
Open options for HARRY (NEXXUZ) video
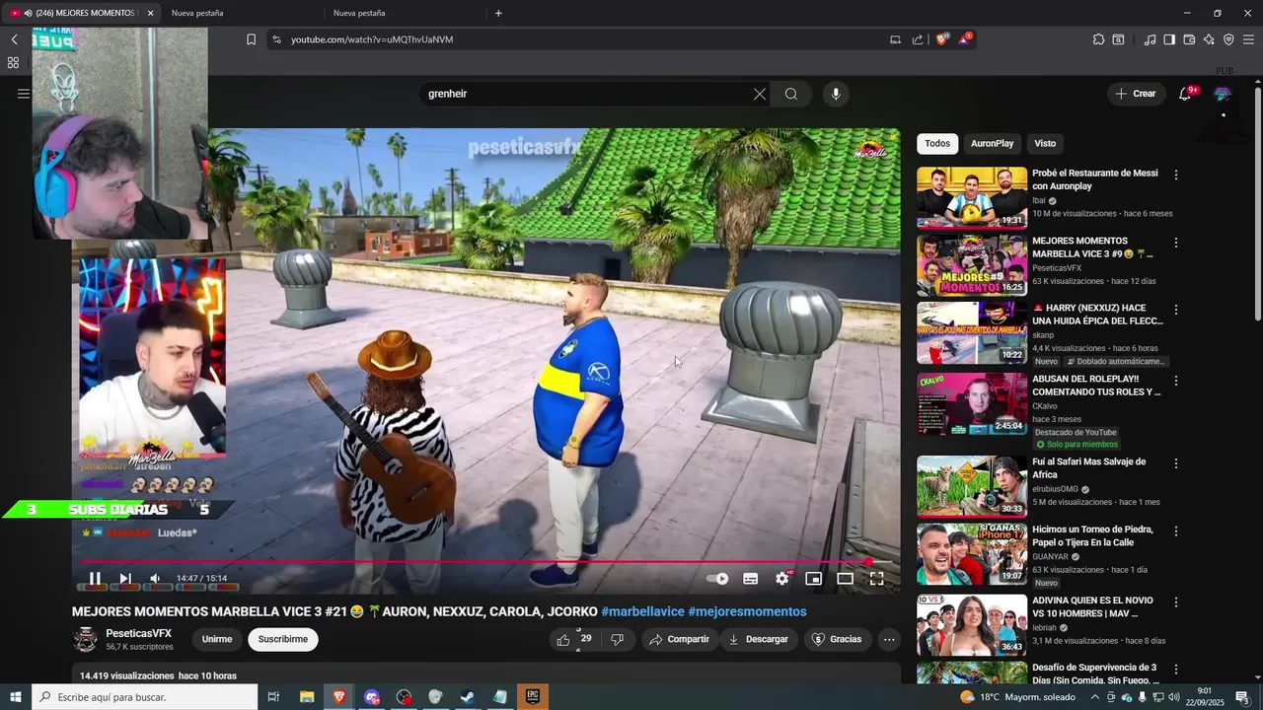(x=1175, y=309)
